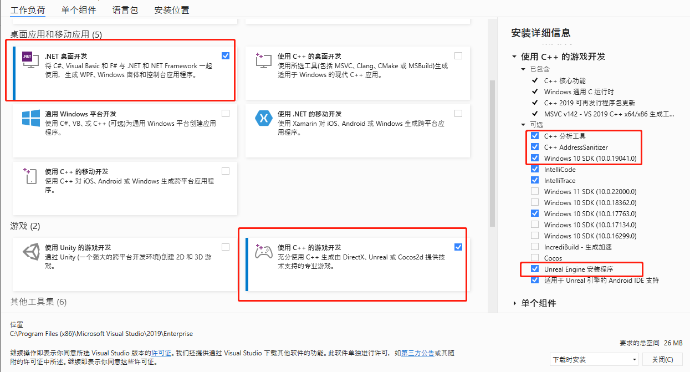The height and width of the screenshot is (372, 690).
Task: Toggle the C++ 分析工具 checkbox
Action: point(535,136)
